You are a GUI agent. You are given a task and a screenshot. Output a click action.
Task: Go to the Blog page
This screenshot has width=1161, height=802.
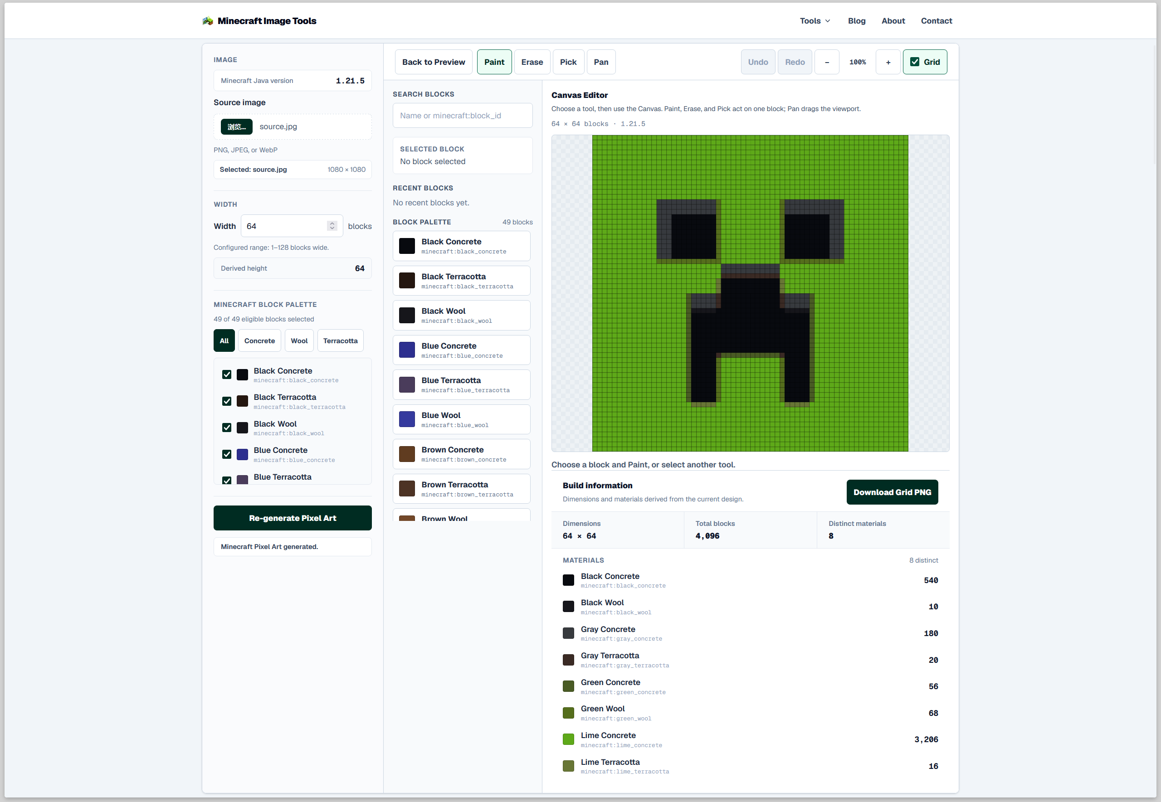tap(856, 20)
